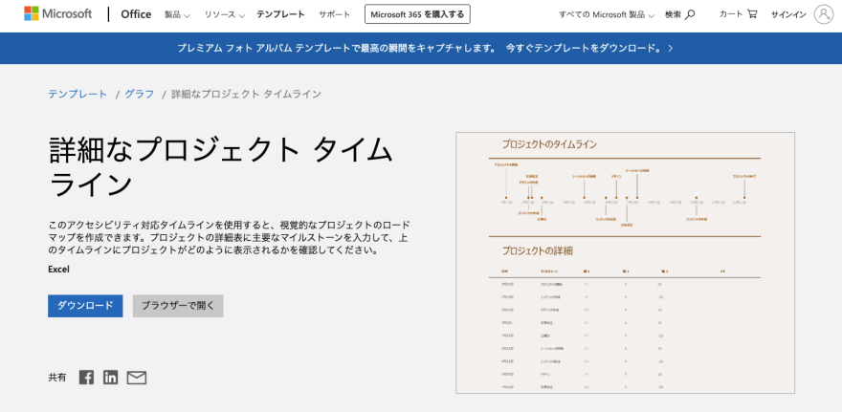Viewport: 842px width, 412px height.
Task: Open the テンプレート navigation tab
Action: tap(280, 15)
